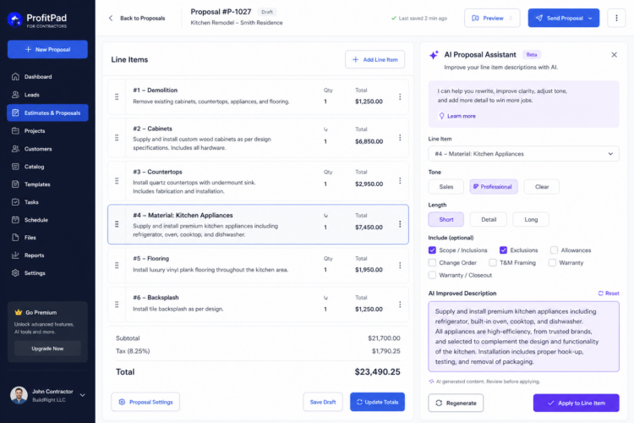Click Apply to Line Item button
The image size is (634, 423).
pyautogui.click(x=576, y=403)
